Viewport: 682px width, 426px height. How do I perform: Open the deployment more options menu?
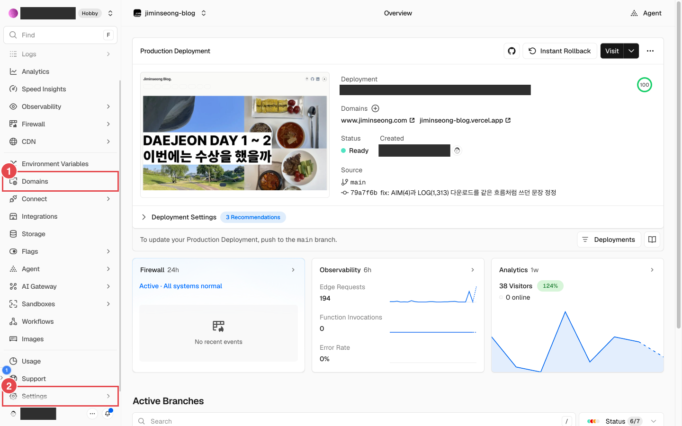[x=650, y=51]
